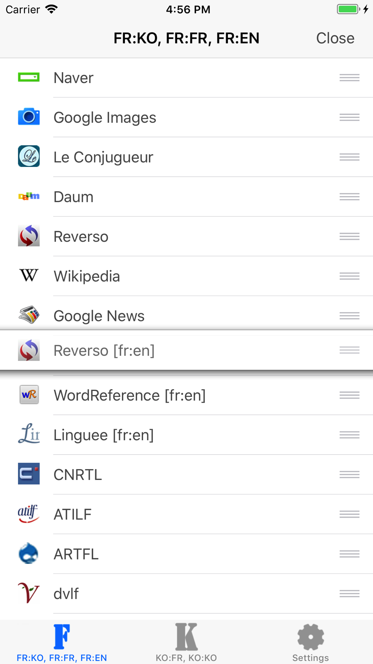Tap the blue CNRTL icon
This screenshot has width=373, height=664.
29,474
